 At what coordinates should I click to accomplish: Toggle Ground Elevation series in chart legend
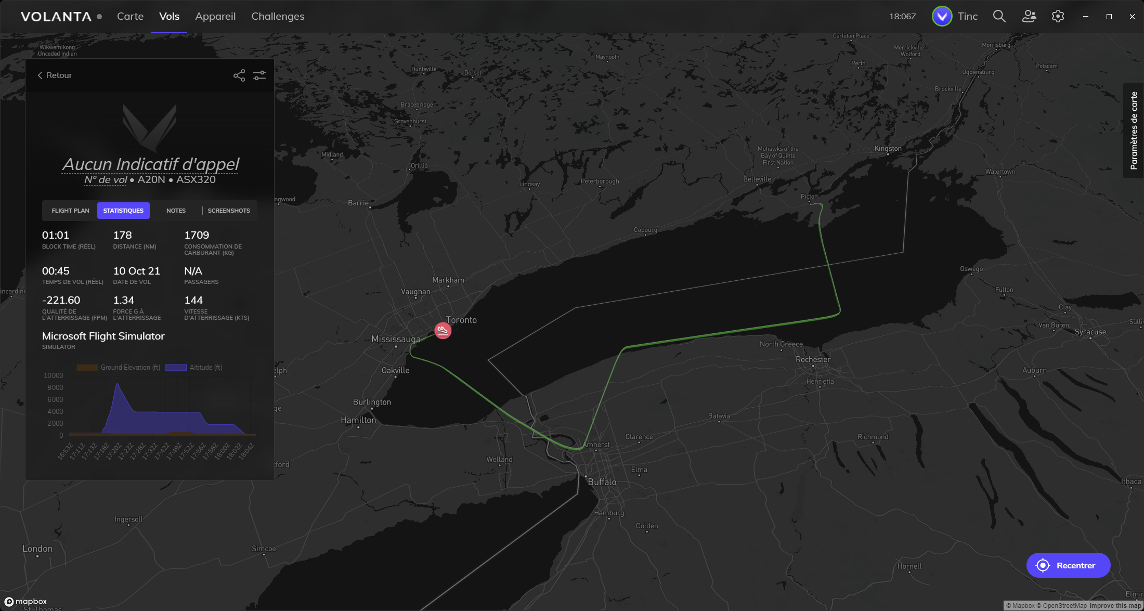[x=119, y=368]
